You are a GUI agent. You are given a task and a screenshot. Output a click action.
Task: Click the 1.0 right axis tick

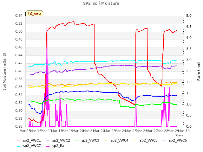coord(189,104)
